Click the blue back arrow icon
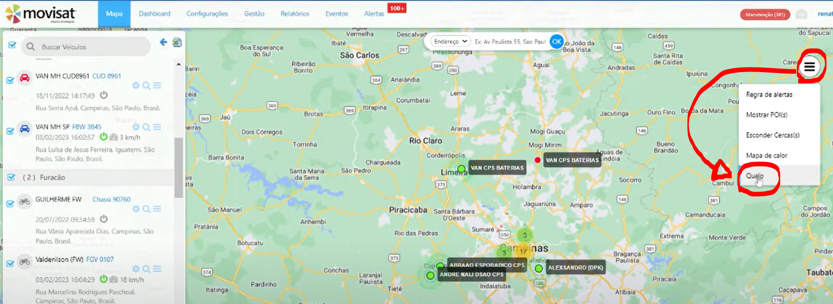Viewport: 833px width, 304px height. pyautogui.click(x=163, y=43)
